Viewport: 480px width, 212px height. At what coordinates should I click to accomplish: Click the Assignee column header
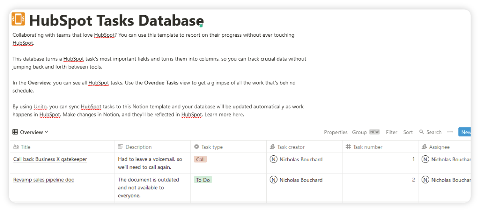coord(439,147)
